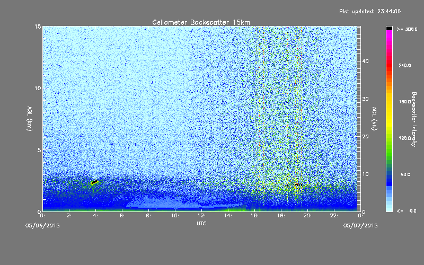
Task: Click the colorbar minimum label '<= 0.0'
Action: click(407, 211)
